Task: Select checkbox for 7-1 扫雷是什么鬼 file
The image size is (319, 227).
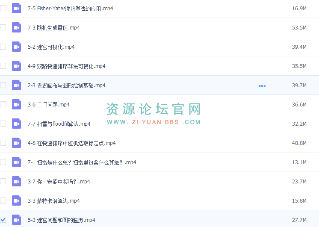Action: click(3, 162)
